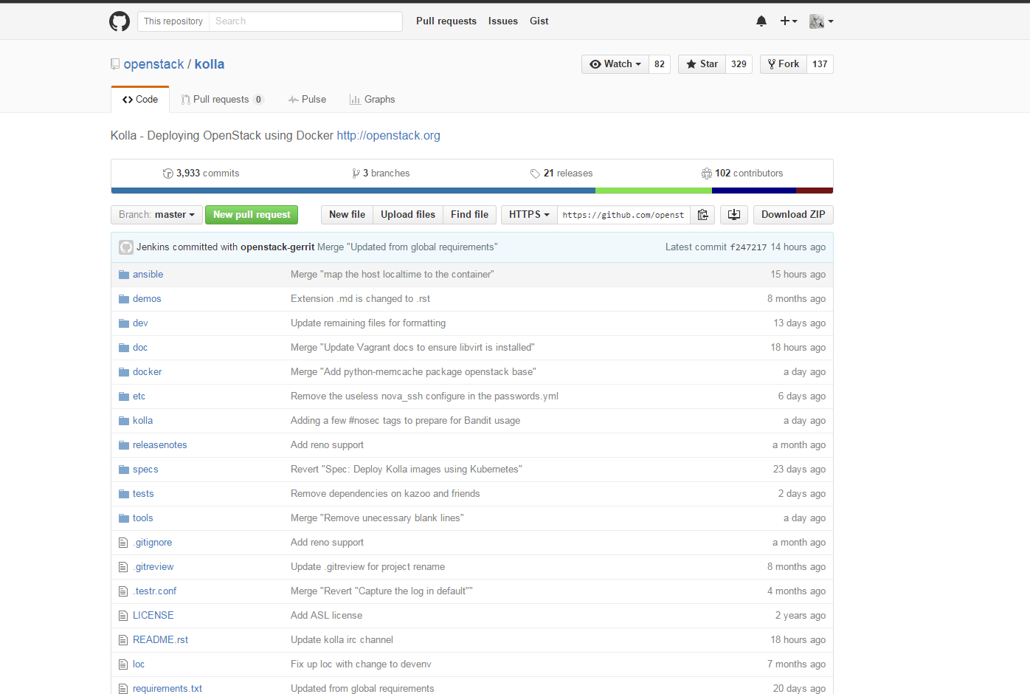Image resolution: width=1030 pixels, height=694 pixels.
Task: Open the notifications bell
Action: pyautogui.click(x=761, y=21)
